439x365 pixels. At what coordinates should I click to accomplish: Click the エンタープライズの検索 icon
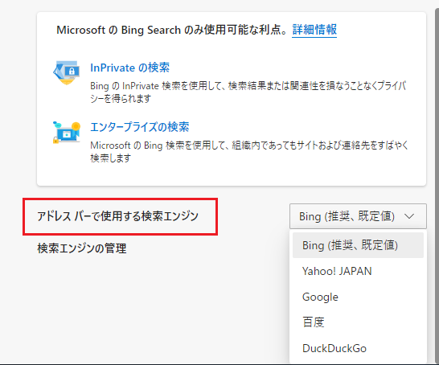coord(67,133)
